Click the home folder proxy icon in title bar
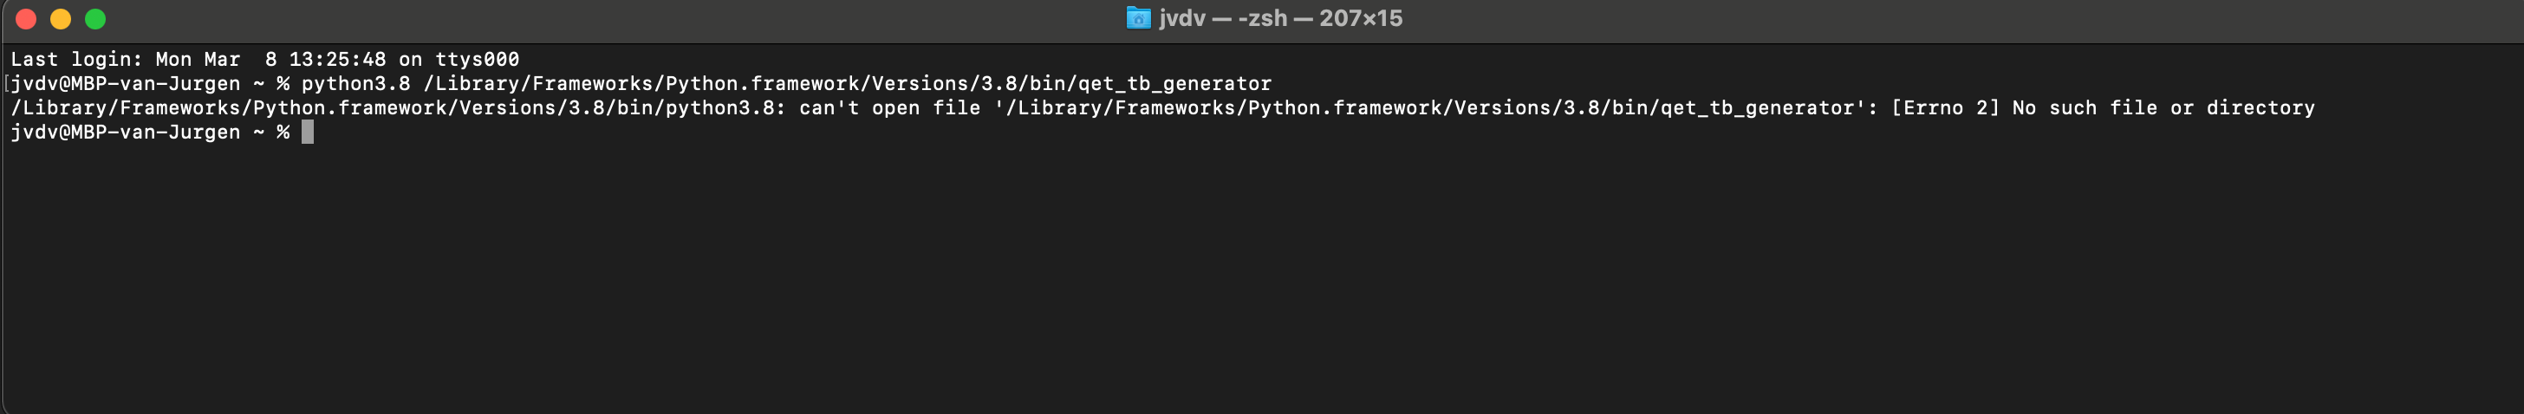This screenshot has height=414, width=2524. 1137,17
